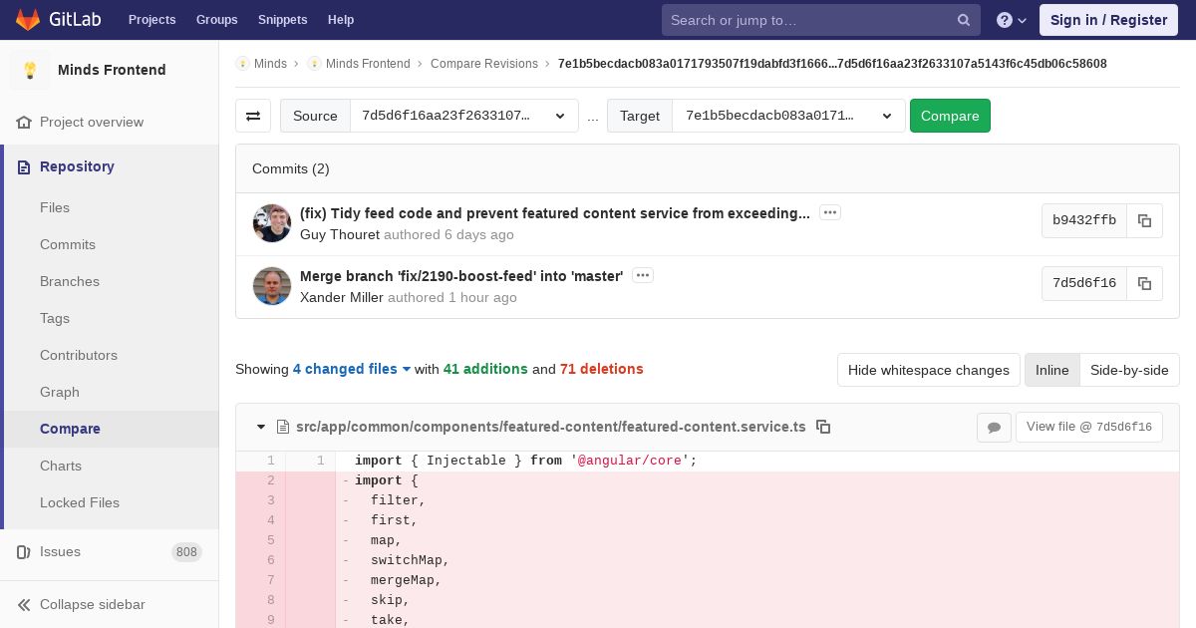
Task: Open Commits in Repository sidebar
Action: point(68,244)
